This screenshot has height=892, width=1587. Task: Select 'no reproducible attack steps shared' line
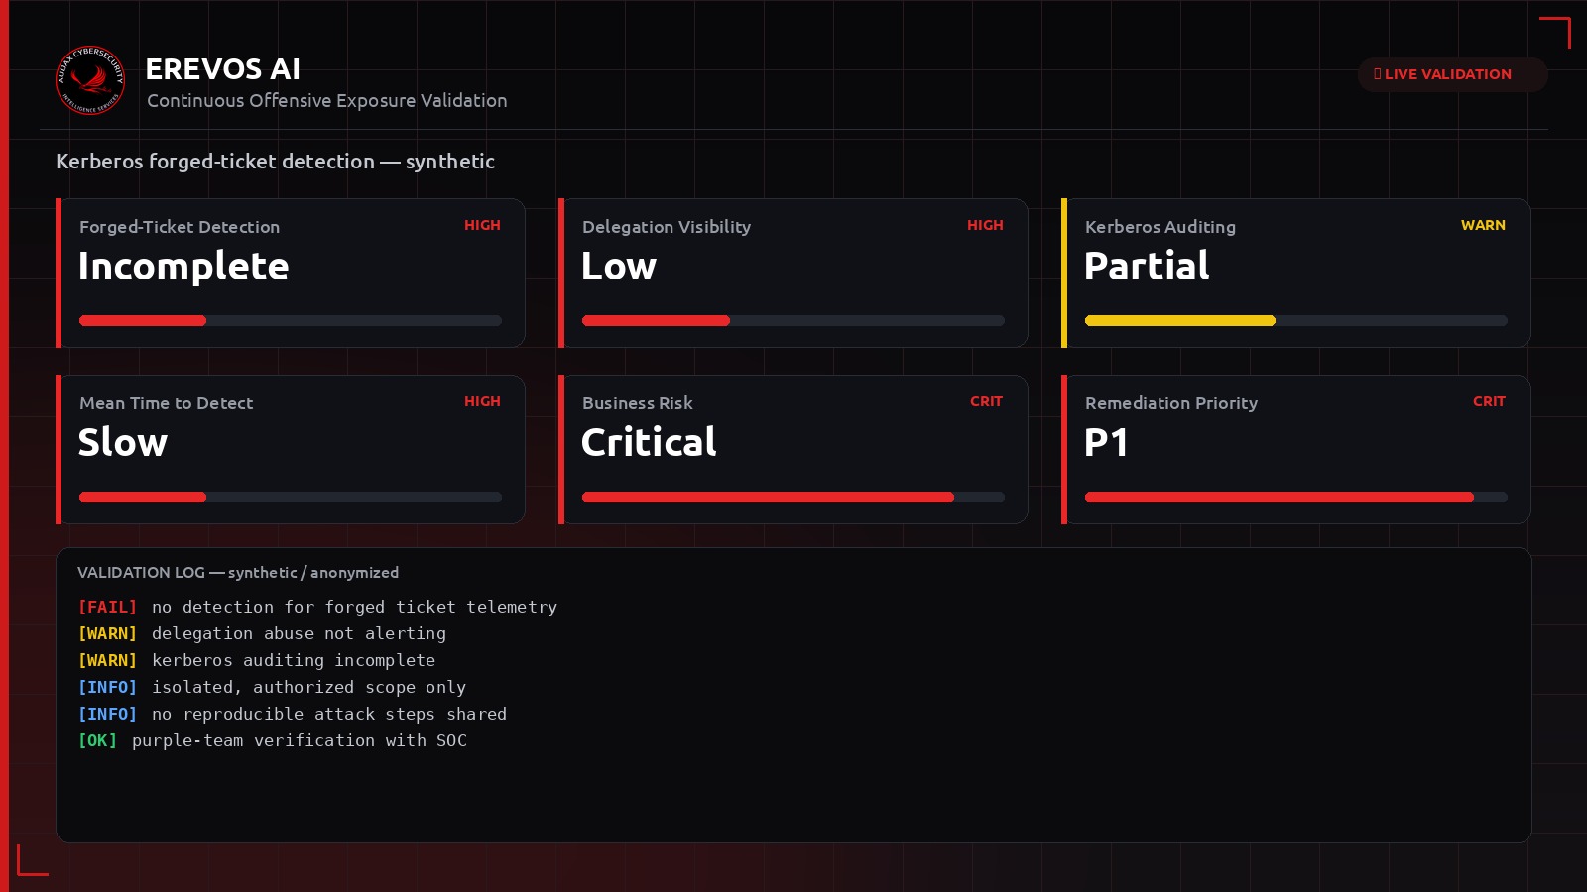click(329, 714)
